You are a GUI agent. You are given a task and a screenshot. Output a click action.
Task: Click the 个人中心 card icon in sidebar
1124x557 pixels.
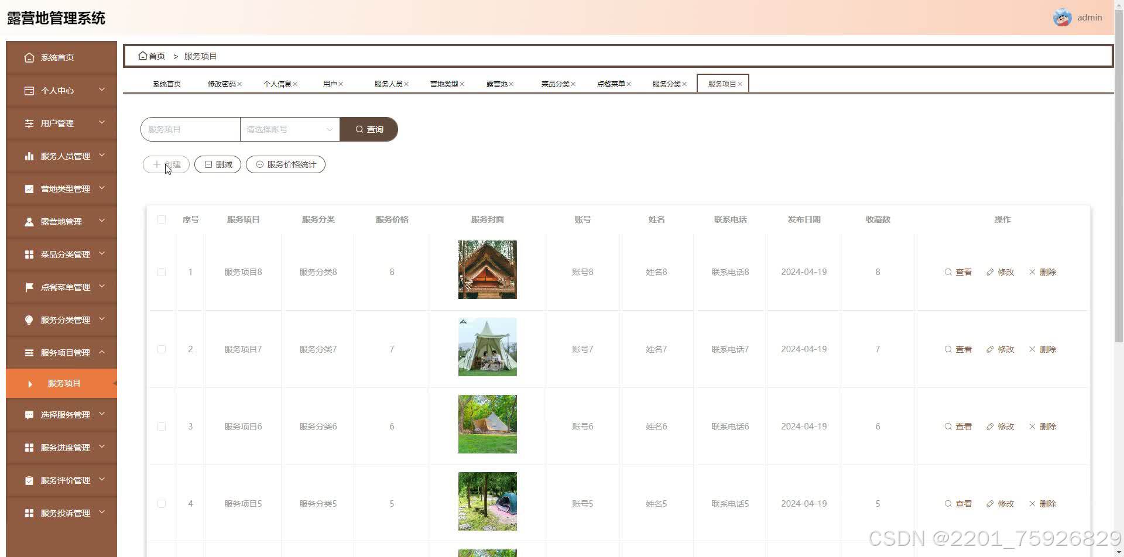click(x=29, y=91)
